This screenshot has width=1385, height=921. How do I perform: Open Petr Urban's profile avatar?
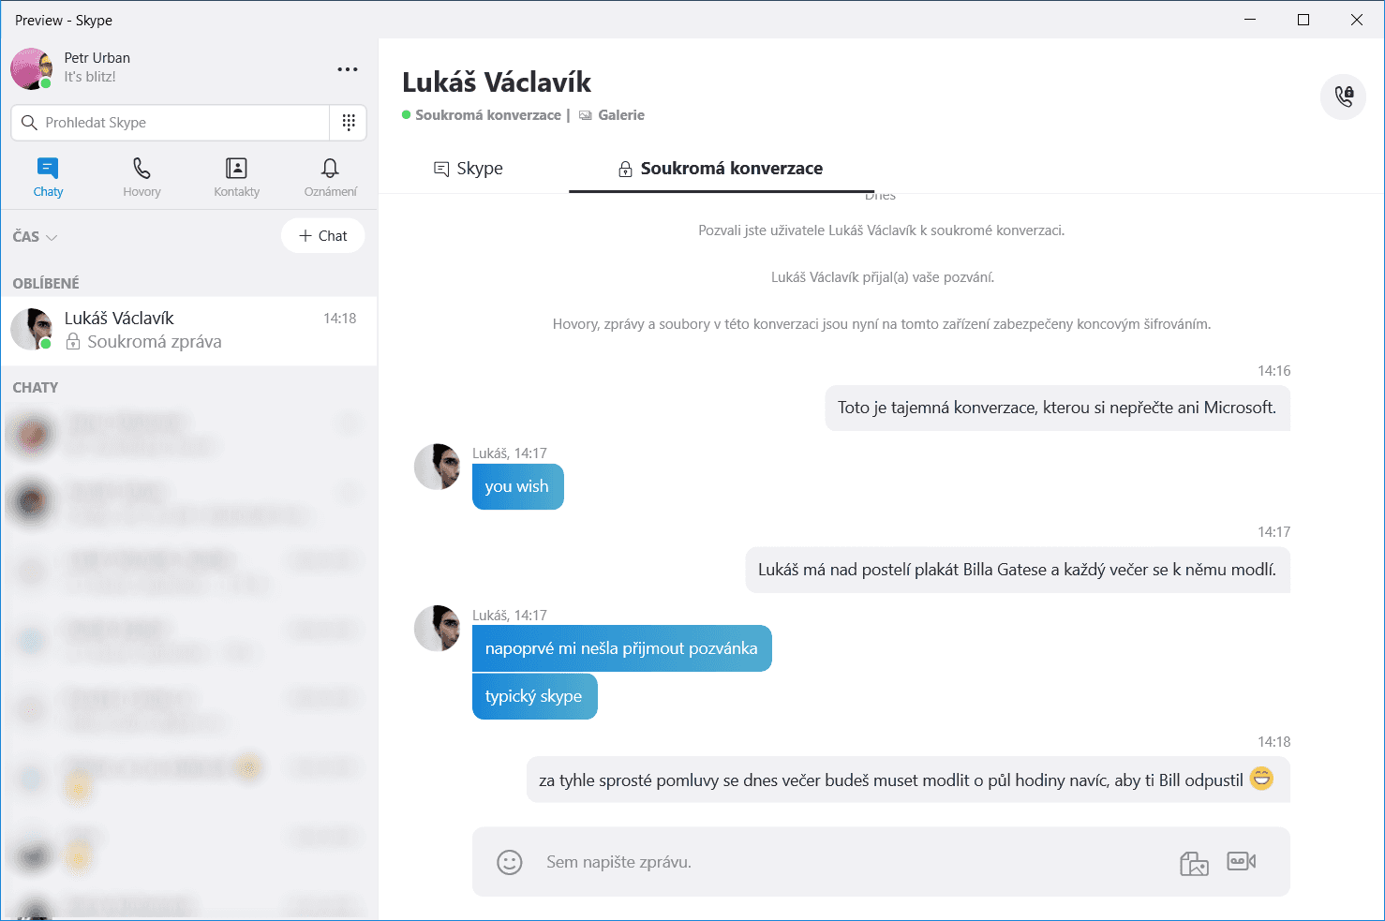31,68
